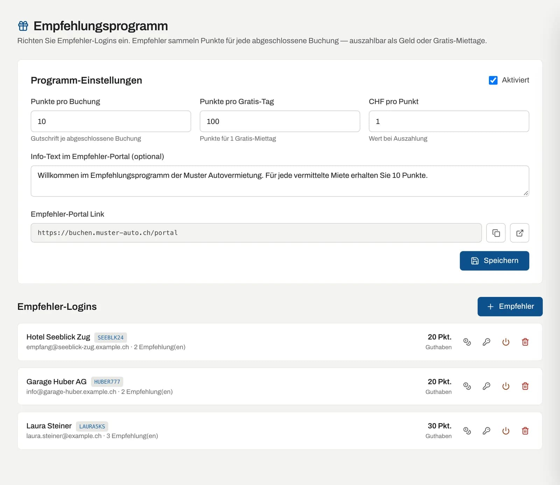Open the portal link in new tab

pos(519,233)
